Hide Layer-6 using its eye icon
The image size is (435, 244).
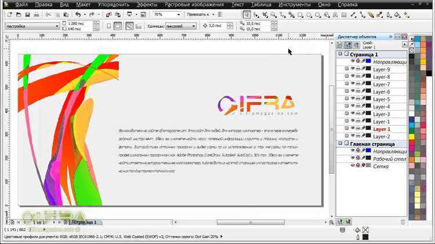tap(353, 91)
